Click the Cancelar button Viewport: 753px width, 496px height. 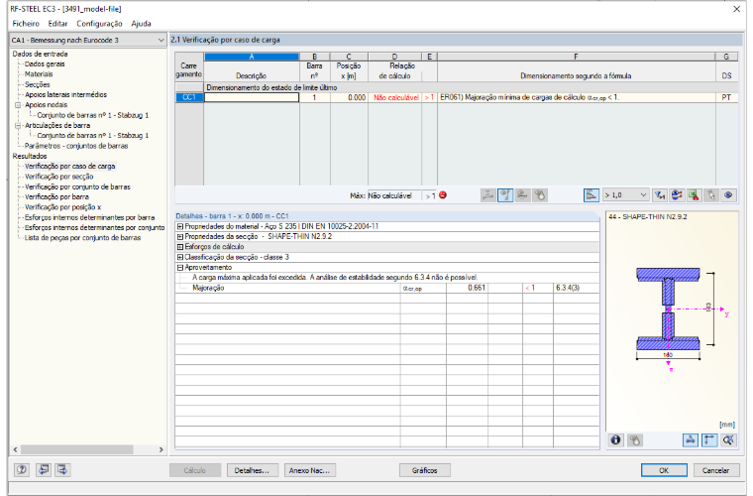[716, 470]
